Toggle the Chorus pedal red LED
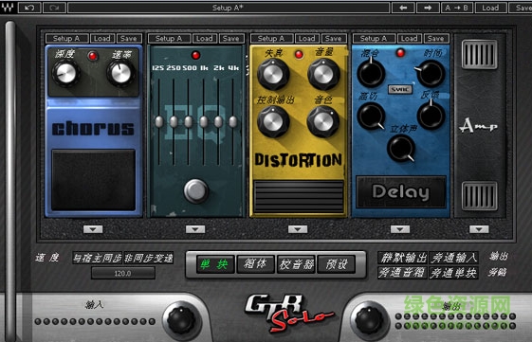This screenshot has width=532, height=342. pos(92,56)
